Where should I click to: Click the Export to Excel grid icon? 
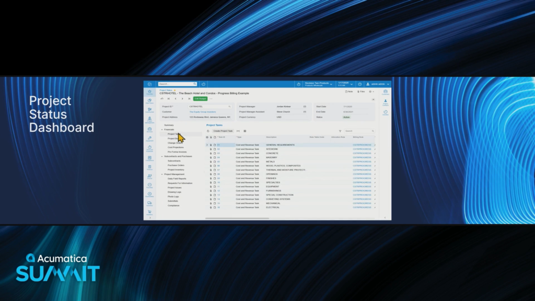[x=245, y=131]
